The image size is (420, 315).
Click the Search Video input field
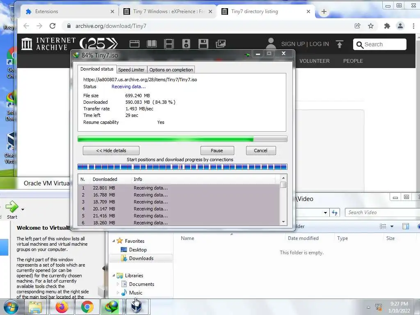[x=383, y=212]
